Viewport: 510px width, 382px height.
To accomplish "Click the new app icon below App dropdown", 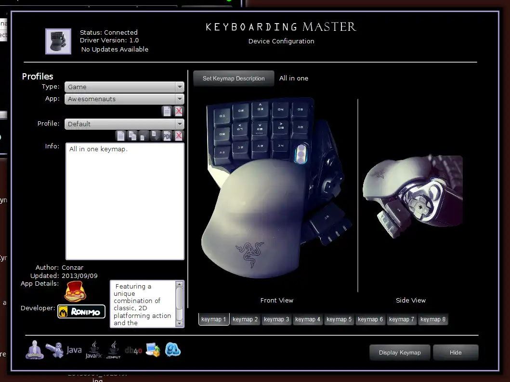I will pyautogui.click(x=167, y=111).
